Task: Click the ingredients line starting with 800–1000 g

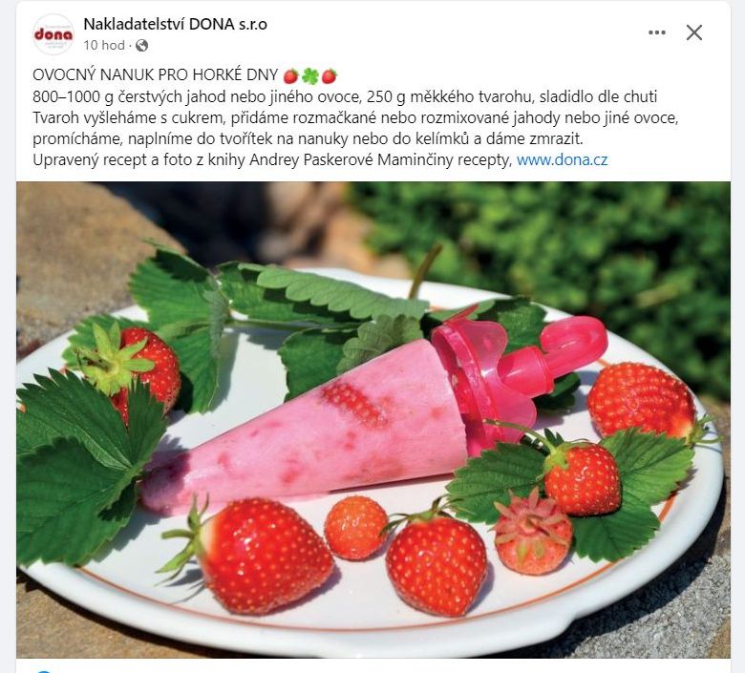Action: 345,96
